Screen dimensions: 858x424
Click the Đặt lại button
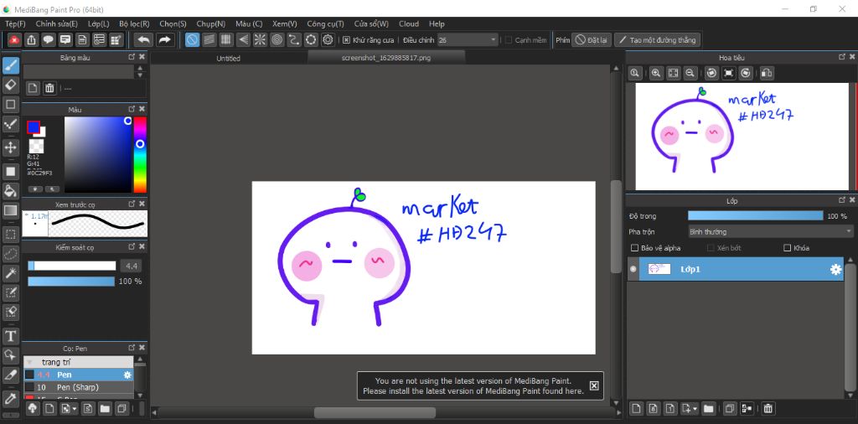coord(591,40)
